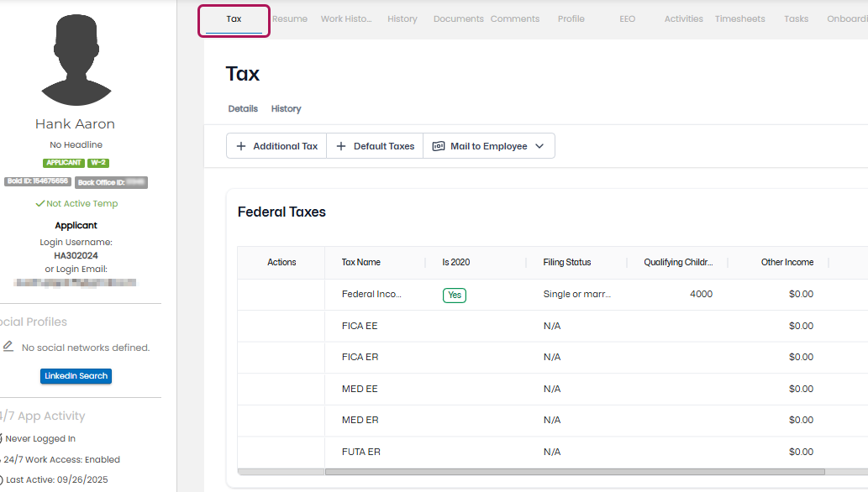The width and height of the screenshot is (868, 492).
Task: Click the checkmark next to Not Active Temp
Action: [x=39, y=203]
